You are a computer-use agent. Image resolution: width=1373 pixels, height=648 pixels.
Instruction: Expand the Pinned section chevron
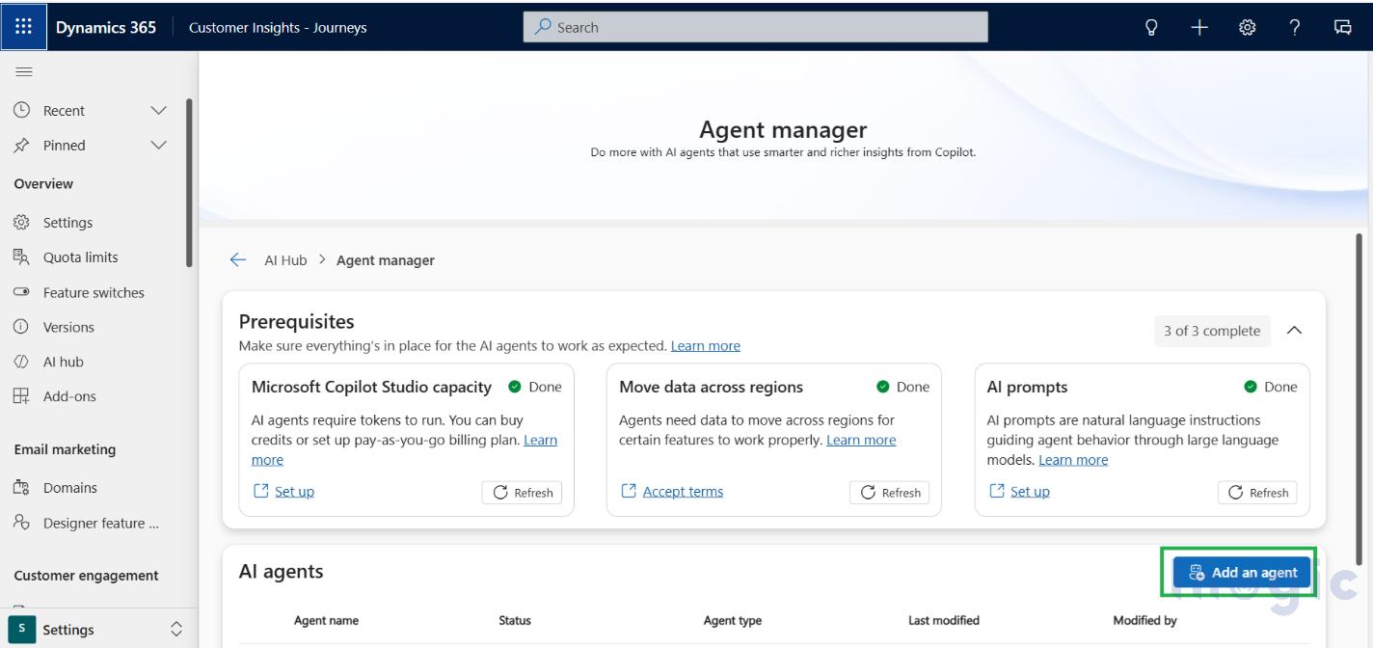pyautogui.click(x=159, y=145)
